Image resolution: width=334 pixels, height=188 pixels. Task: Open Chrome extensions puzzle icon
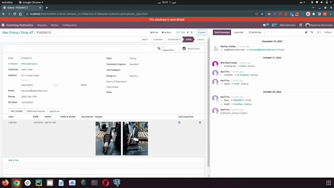pyautogui.click(x=313, y=14)
